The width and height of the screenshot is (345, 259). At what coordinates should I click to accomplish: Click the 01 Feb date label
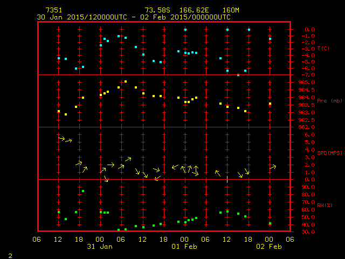pyautogui.click(x=184, y=247)
